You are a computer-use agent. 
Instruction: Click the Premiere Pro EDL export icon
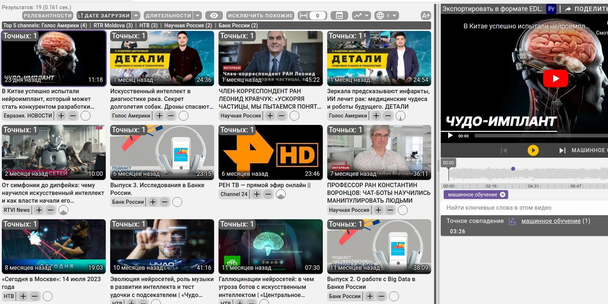pyautogui.click(x=551, y=9)
